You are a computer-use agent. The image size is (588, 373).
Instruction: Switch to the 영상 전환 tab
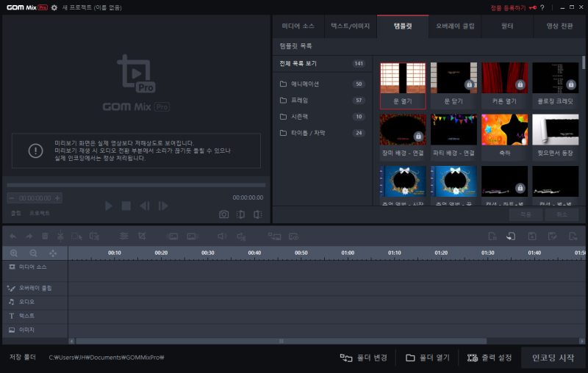point(559,26)
